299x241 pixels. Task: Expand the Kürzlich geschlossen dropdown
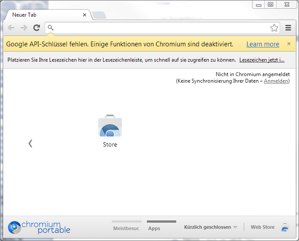coord(210,227)
